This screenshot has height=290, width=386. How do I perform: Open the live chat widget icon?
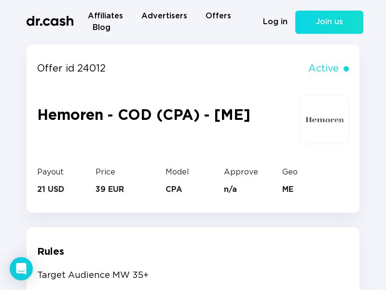21,269
